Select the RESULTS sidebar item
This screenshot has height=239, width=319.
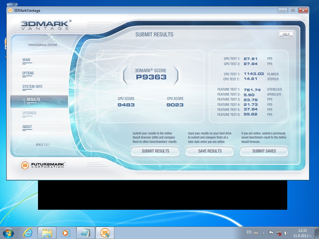pos(39,101)
